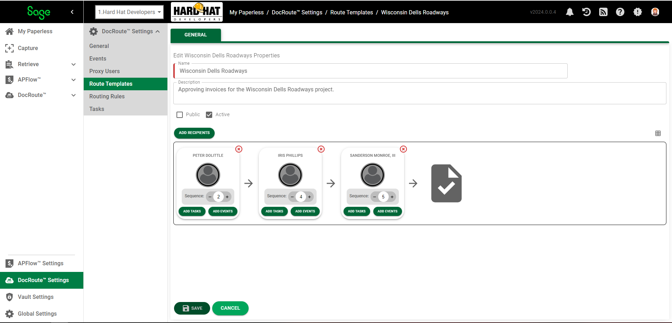Screen dimensions: 672x323
Task: Remove Peter Dolittle recipient card
Action: [239, 149]
